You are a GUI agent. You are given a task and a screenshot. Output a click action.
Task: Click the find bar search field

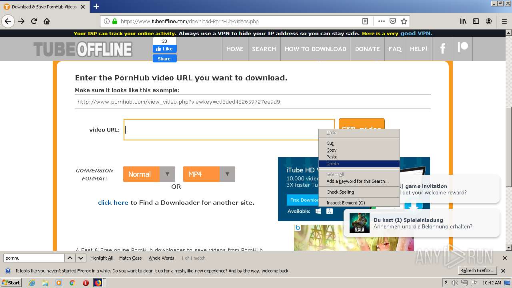coord(34,258)
